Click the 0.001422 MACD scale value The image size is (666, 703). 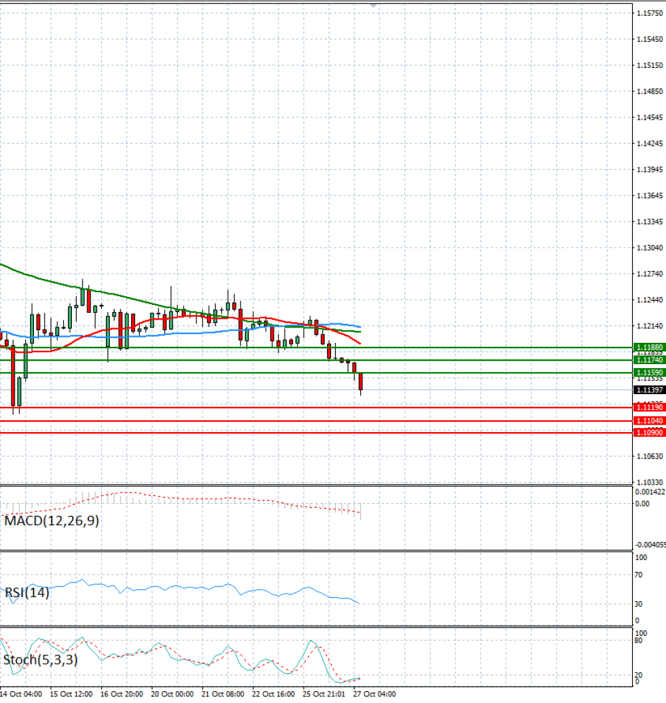point(650,492)
